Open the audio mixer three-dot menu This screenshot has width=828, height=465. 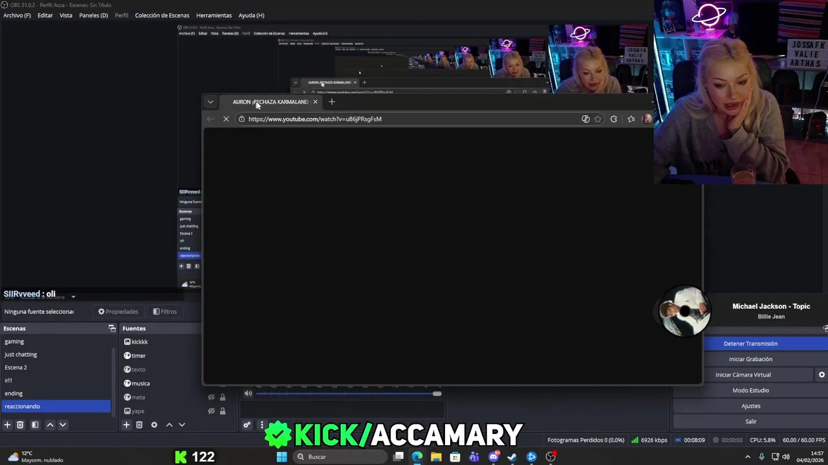pos(262,425)
